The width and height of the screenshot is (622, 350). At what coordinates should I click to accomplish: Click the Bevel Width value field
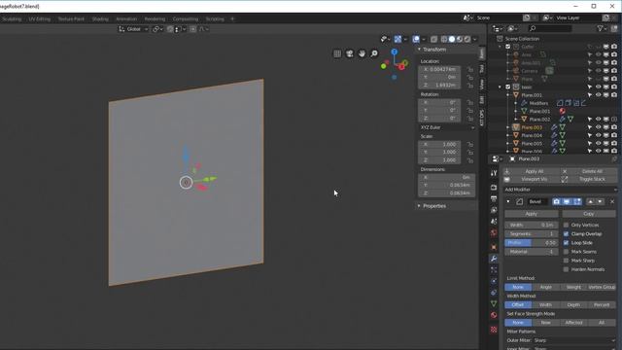click(532, 225)
